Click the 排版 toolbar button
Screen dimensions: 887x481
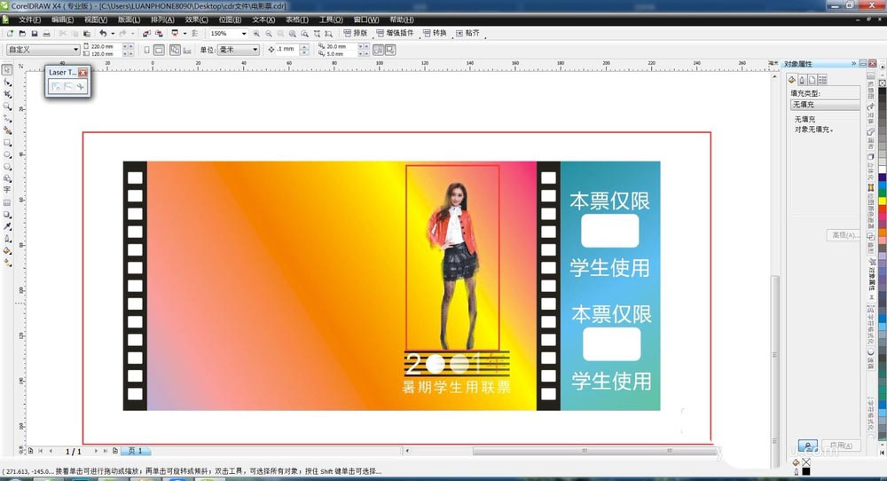coord(356,34)
